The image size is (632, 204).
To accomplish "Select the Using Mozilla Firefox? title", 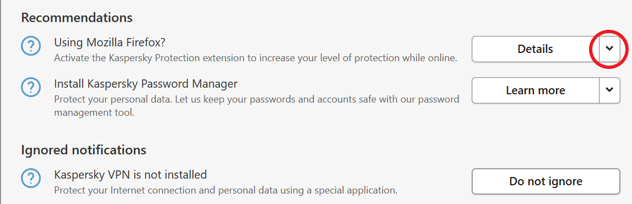I will (x=110, y=42).
